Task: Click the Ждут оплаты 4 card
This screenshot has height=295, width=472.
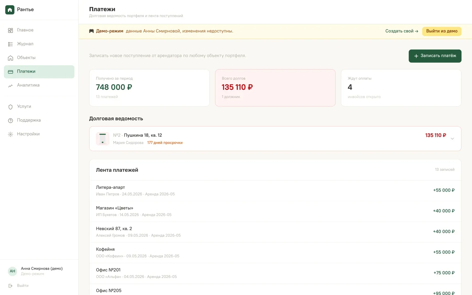Action: coord(401,88)
